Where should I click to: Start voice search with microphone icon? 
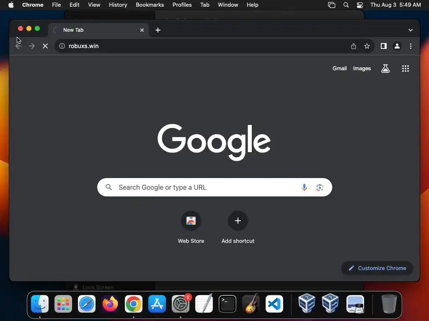click(304, 187)
